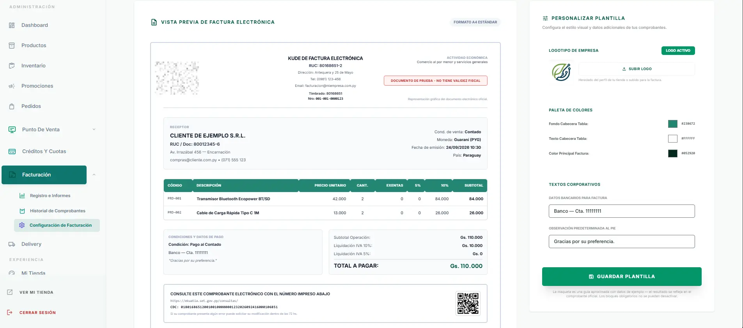
Task: Focus the Observación Predeterminada Al Pie field
Action: 622,242
